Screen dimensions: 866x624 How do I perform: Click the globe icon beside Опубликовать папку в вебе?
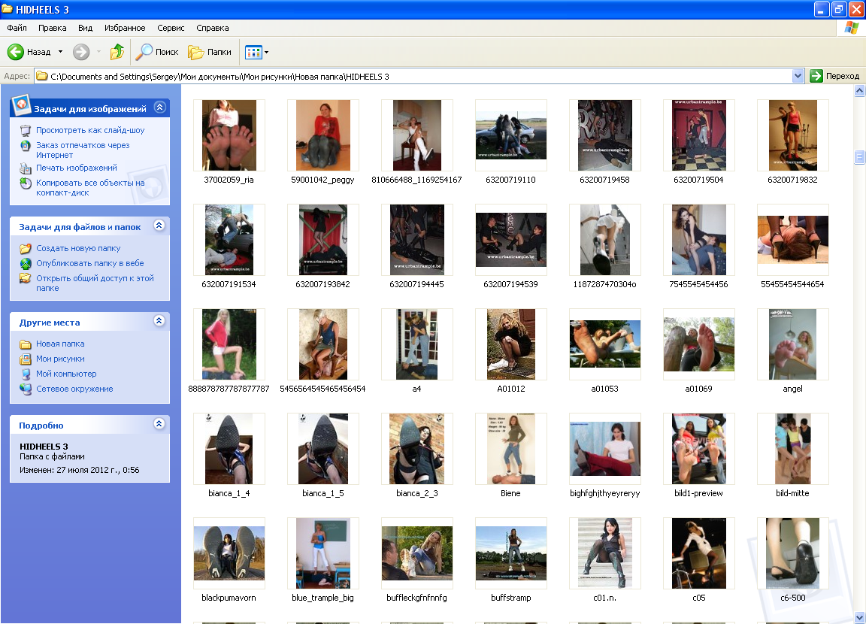click(x=26, y=263)
